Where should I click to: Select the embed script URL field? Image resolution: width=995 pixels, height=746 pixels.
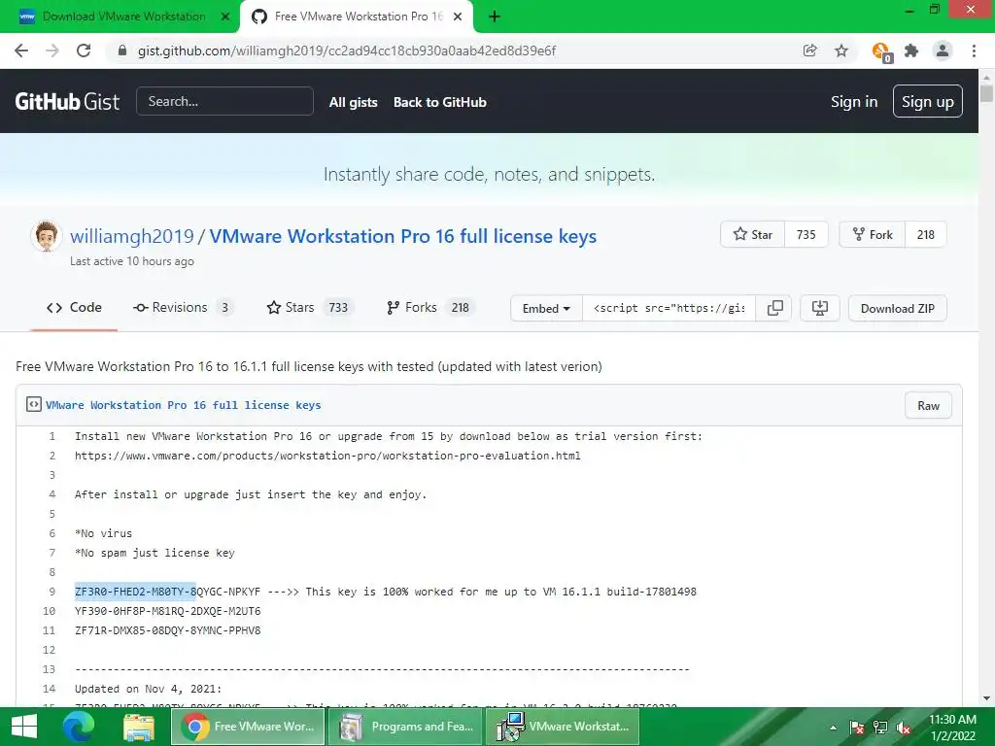[669, 308]
